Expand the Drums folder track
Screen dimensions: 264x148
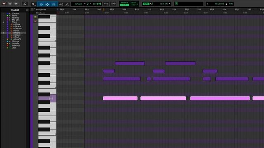coord(10,14)
